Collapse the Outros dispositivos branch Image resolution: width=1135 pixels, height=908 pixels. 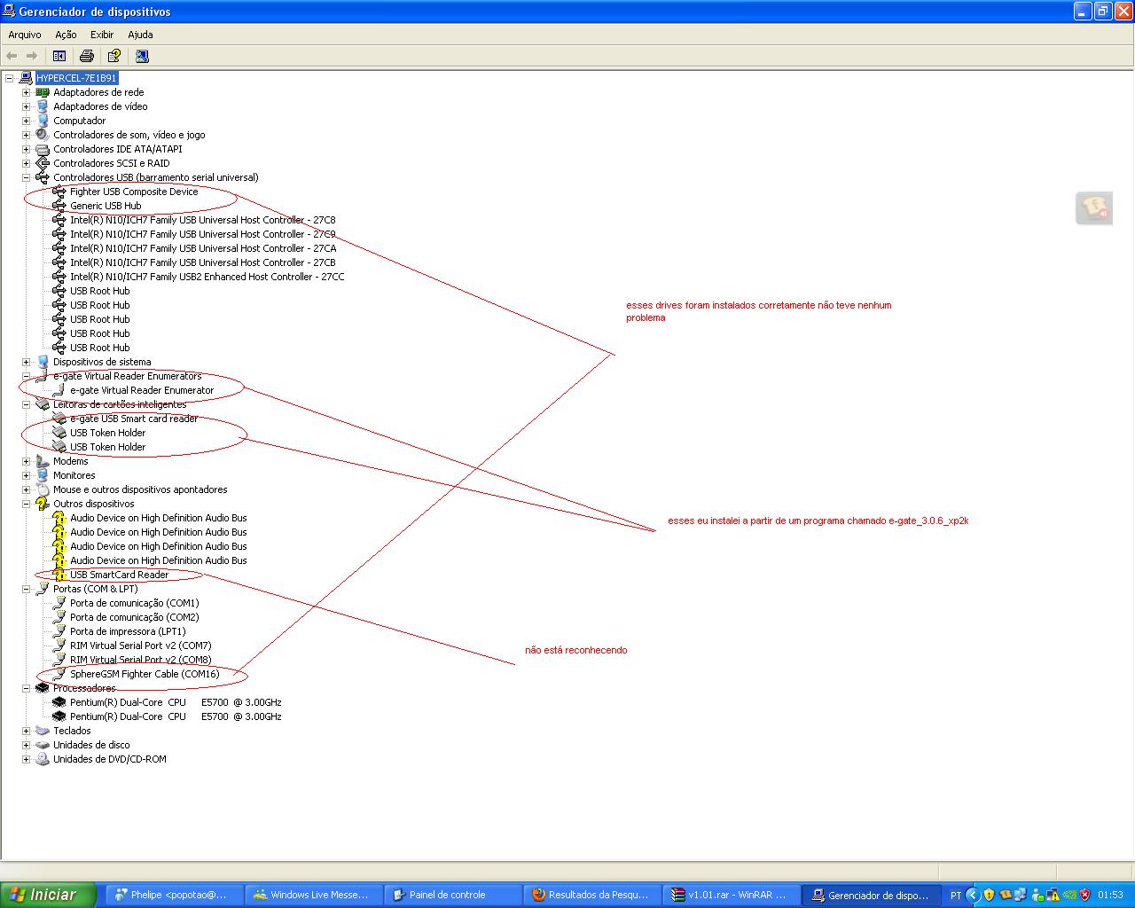(27, 504)
